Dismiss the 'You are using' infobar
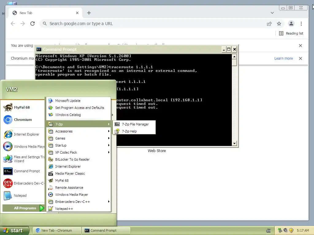This screenshot has width=314, height=235. pyautogui.click(x=301, y=46)
